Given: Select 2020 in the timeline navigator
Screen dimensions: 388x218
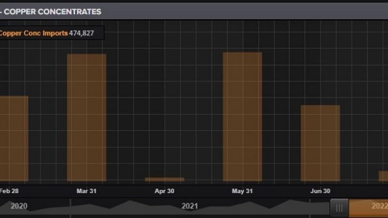Looking at the screenshot, I should pos(19,206).
